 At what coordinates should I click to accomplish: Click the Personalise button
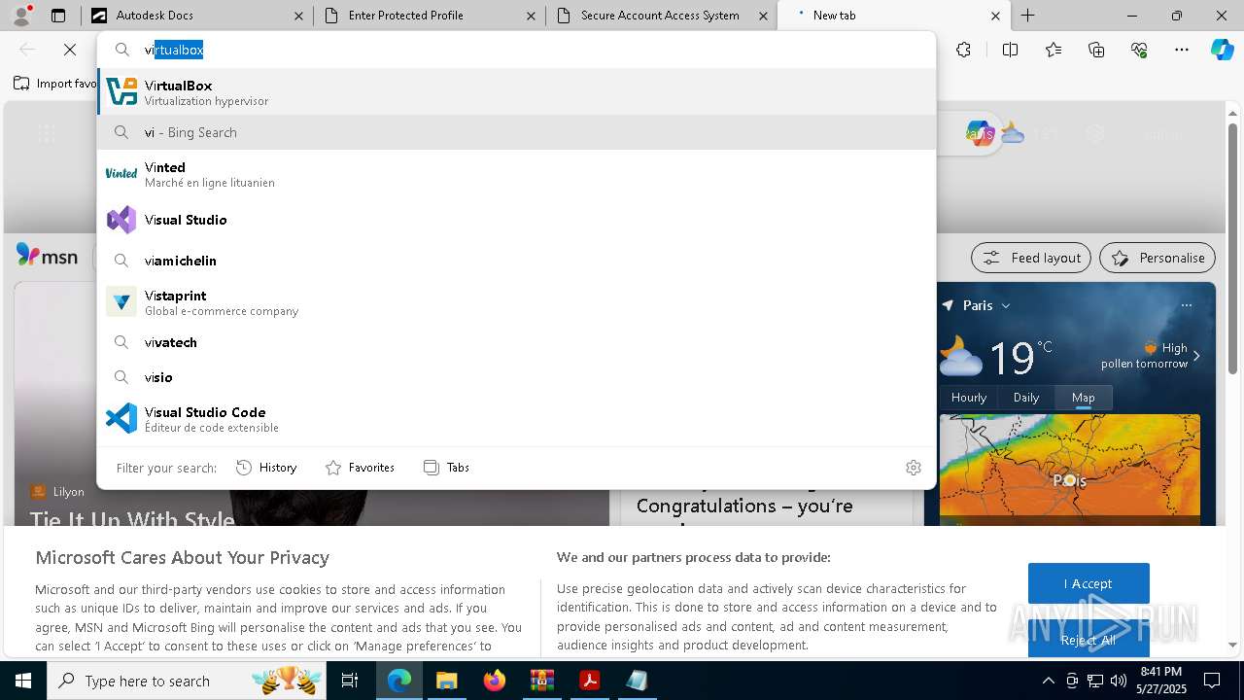pyautogui.click(x=1158, y=258)
